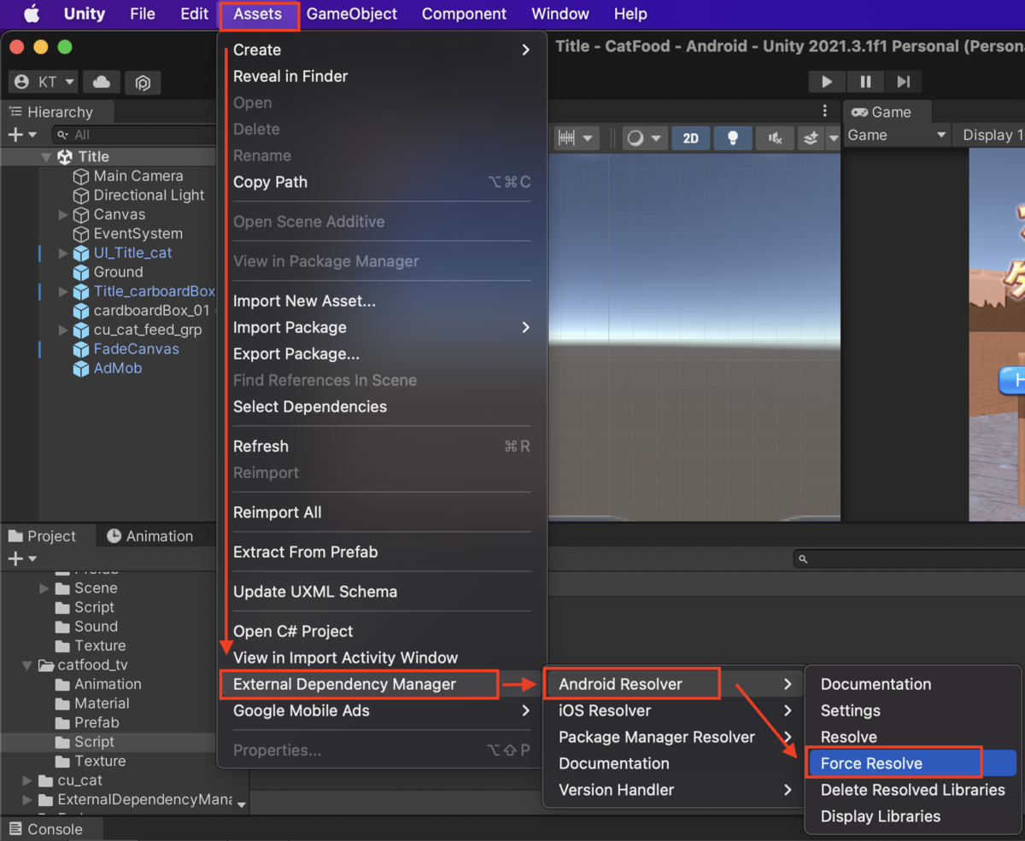Toggle scene audio mute icon
1025x841 pixels.
click(x=775, y=138)
